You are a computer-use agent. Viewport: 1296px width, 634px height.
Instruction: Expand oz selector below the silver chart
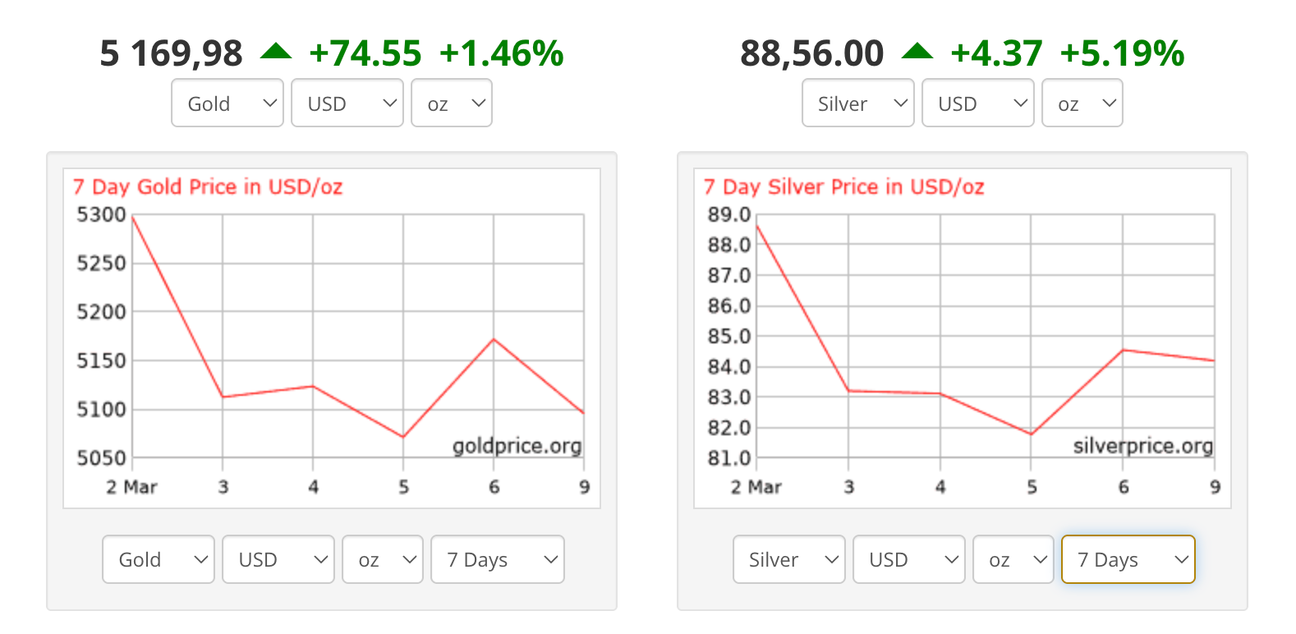click(1013, 559)
